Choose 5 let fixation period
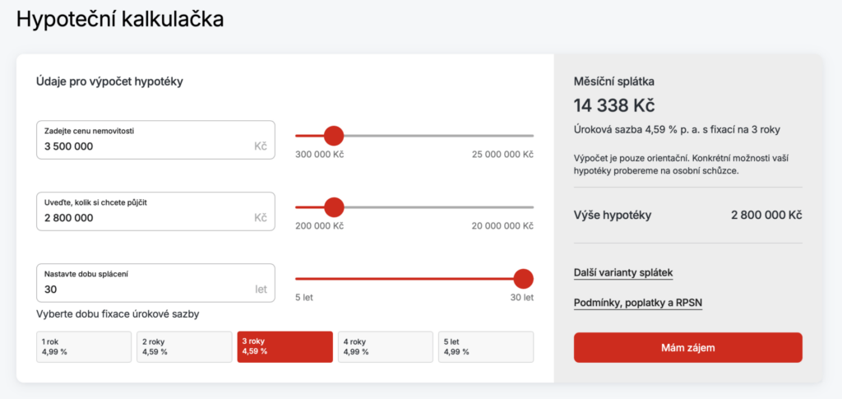 click(485, 346)
